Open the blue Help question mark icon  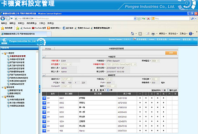point(190,34)
